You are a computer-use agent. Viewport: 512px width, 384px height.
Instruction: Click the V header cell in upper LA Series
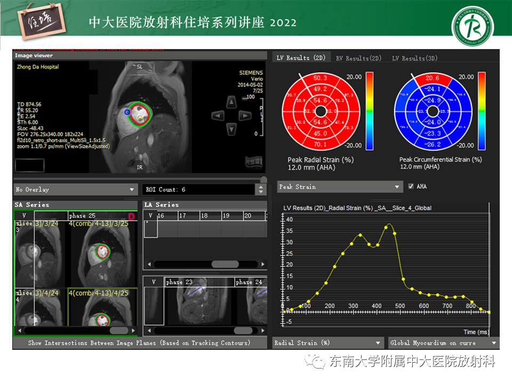pyautogui.click(x=150, y=215)
